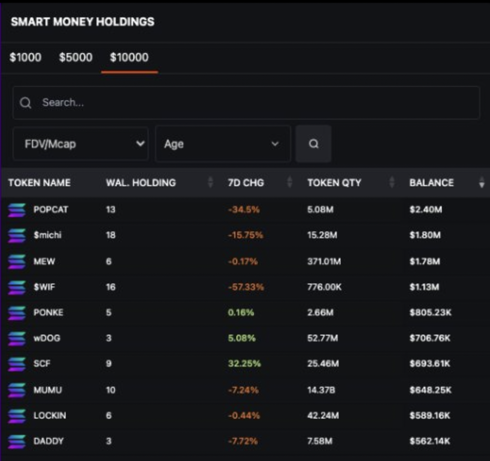Click the Solana icon next to $WIF
Viewport: 490px width, 461px height.
click(x=17, y=287)
